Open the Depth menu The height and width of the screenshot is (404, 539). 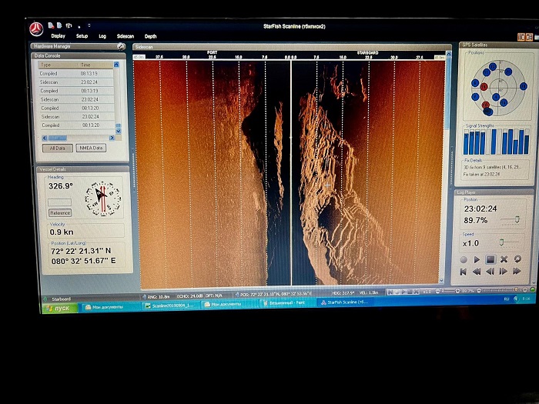click(150, 36)
